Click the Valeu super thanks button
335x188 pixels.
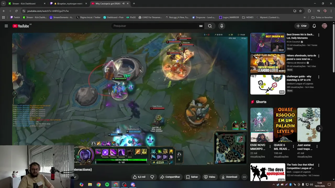(209, 177)
